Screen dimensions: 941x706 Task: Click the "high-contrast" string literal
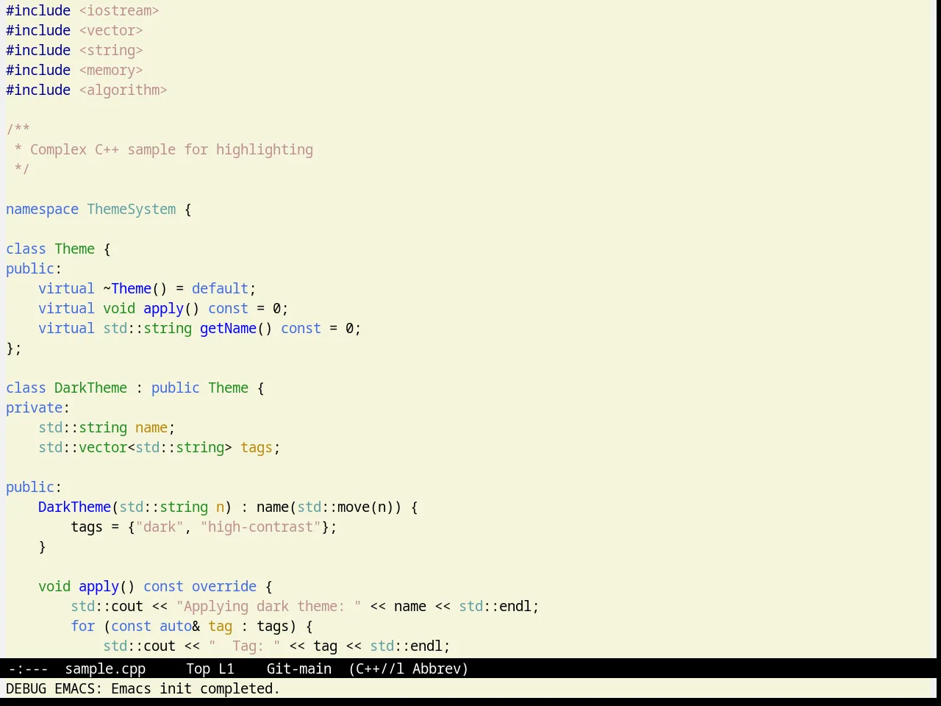(260, 527)
